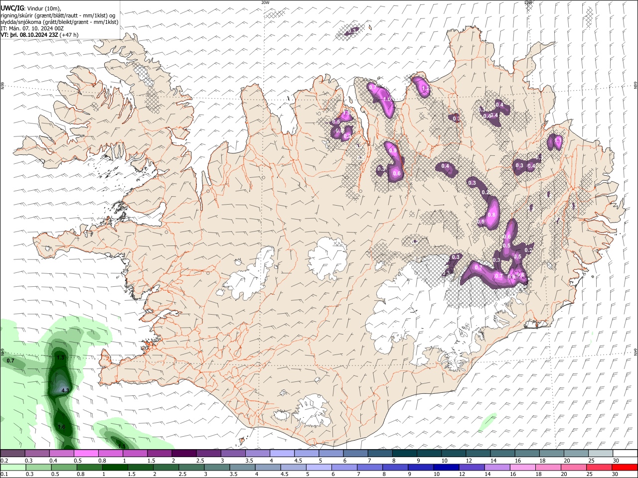The width and height of the screenshot is (638, 478).
Task: Select the violet 12 rain legend swatch
Action: [472, 467]
